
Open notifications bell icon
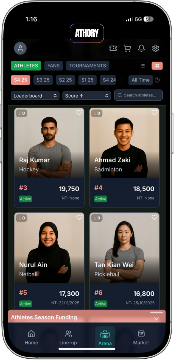[x=141, y=49]
